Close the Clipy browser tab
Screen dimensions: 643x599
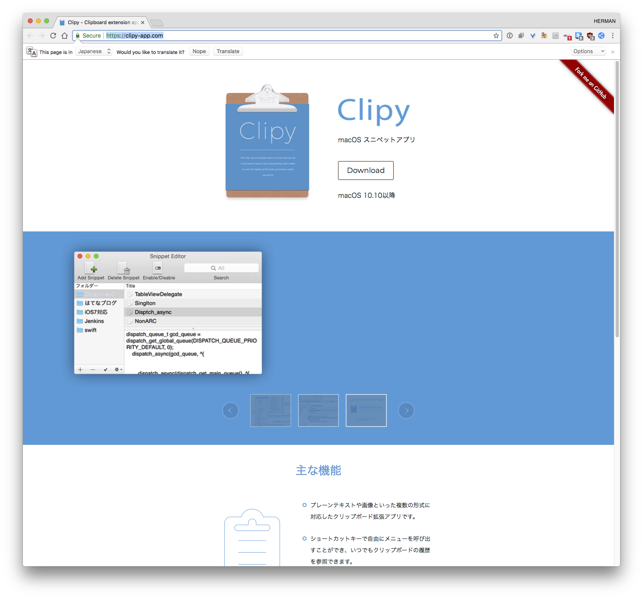pos(143,22)
